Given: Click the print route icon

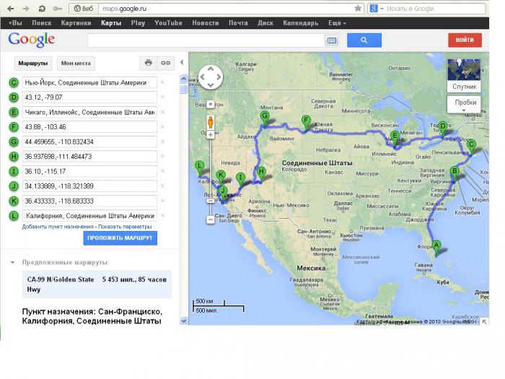Looking at the screenshot, I should point(149,63).
